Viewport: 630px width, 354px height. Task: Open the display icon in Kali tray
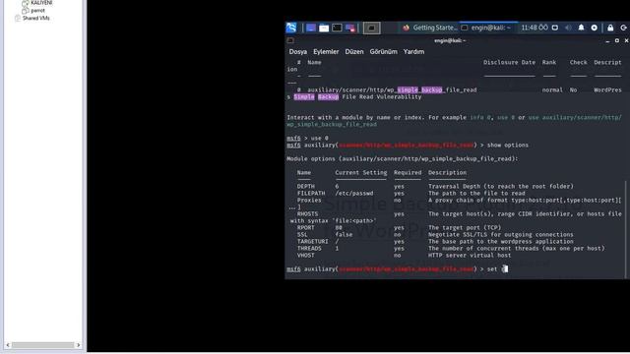click(555, 28)
